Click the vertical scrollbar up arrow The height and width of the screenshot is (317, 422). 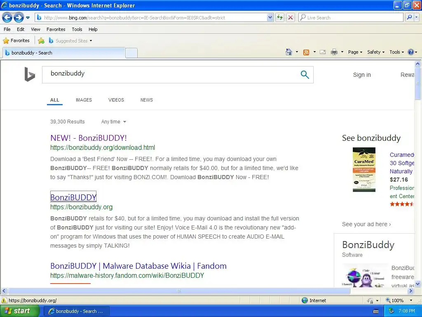(418, 64)
